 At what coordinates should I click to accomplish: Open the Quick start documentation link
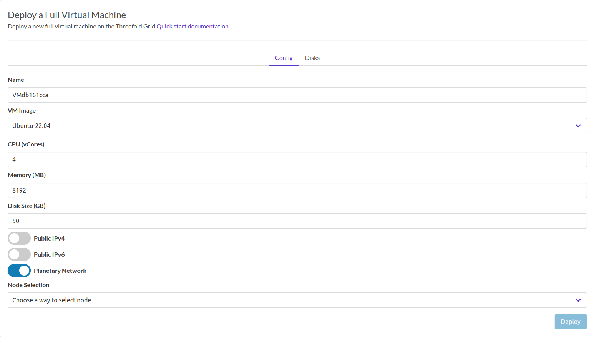point(192,27)
